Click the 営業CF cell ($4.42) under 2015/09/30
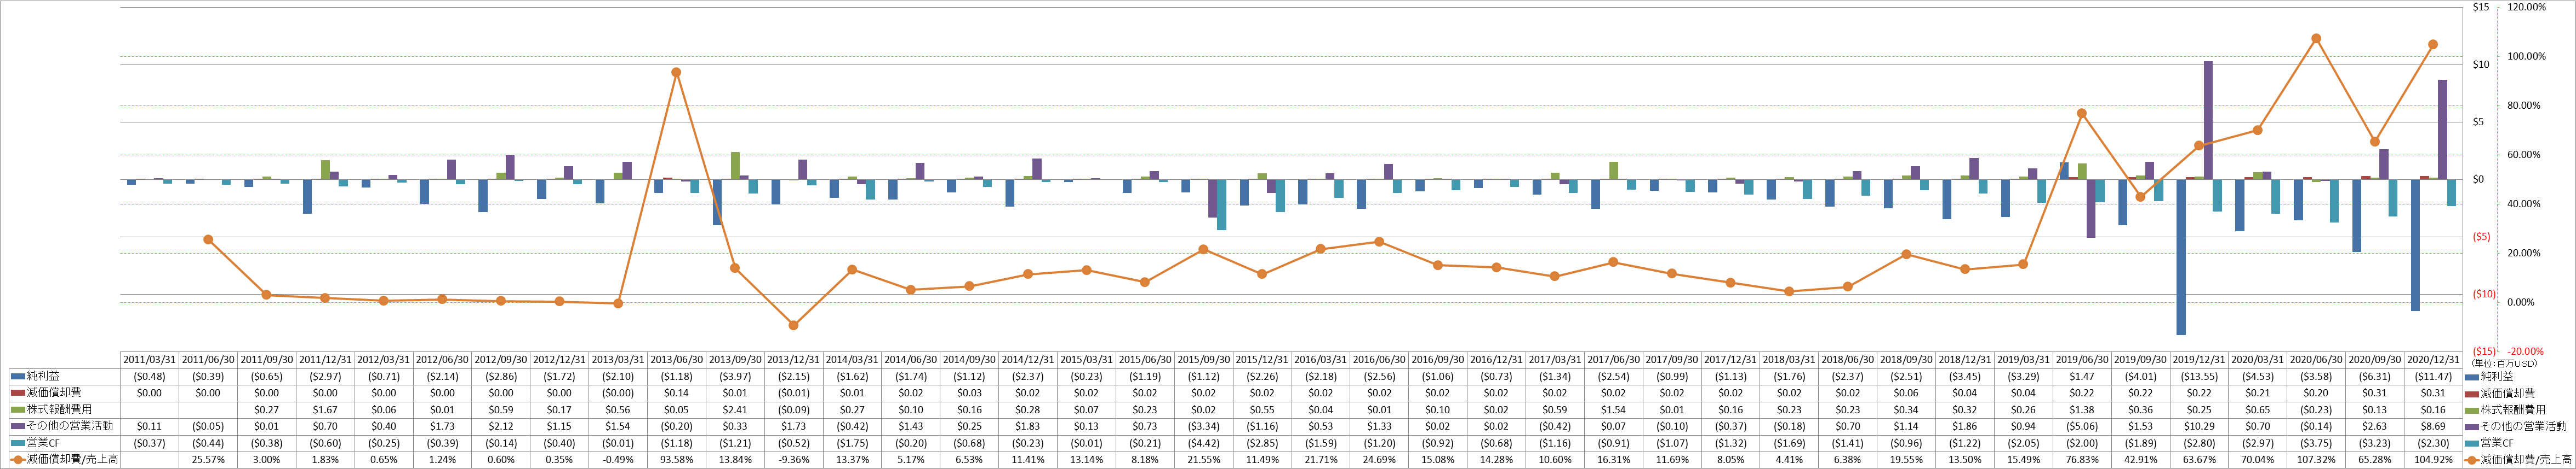The width and height of the screenshot is (2576, 469). 1204,443
